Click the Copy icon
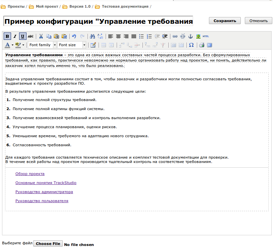Viewport: 274px width, 250px height. point(49,36)
